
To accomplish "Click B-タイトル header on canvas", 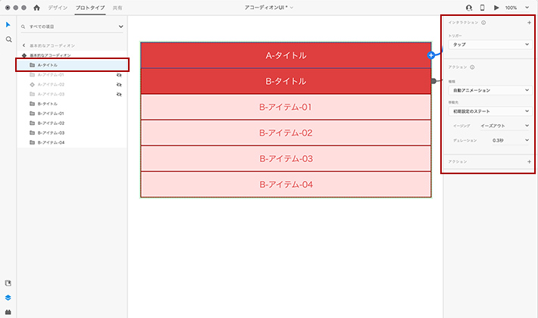I will pyautogui.click(x=286, y=81).
